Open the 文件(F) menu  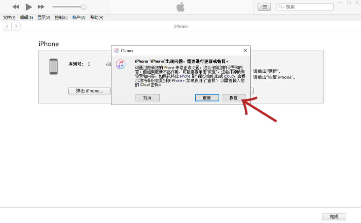pos(9,17)
